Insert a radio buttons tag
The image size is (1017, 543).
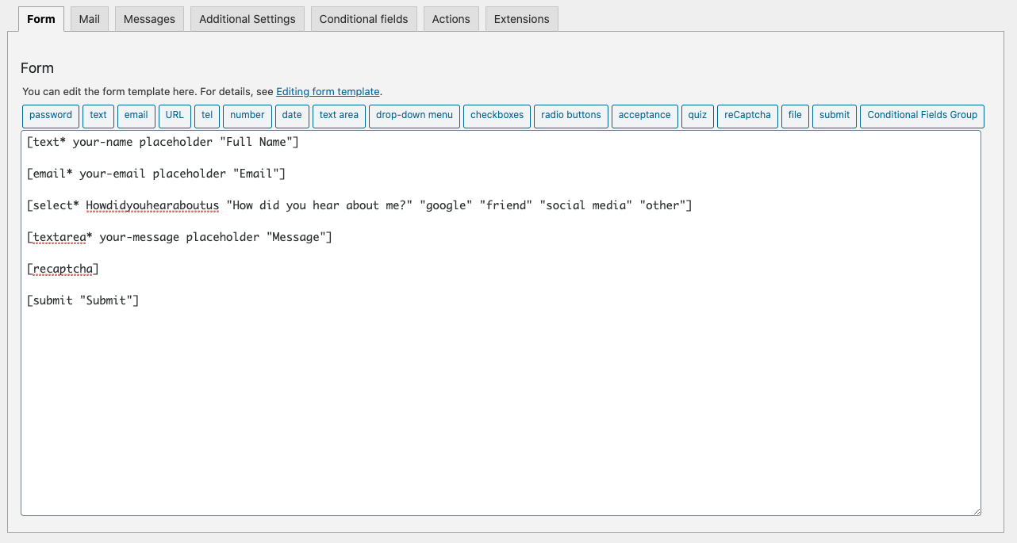571,116
